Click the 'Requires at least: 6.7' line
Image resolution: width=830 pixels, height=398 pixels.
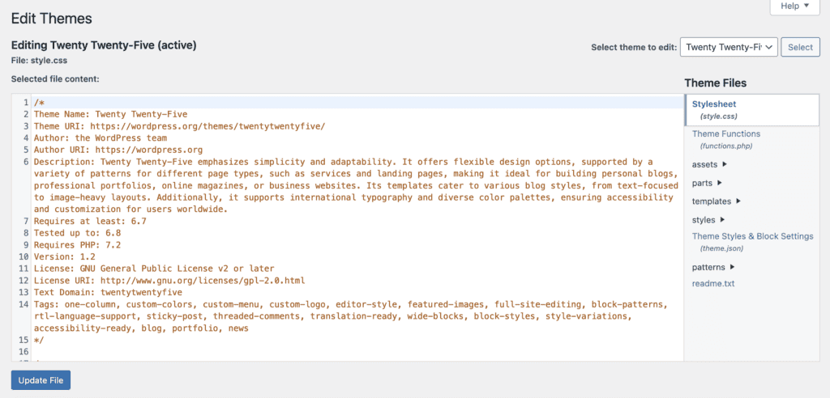pyautogui.click(x=90, y=222)
